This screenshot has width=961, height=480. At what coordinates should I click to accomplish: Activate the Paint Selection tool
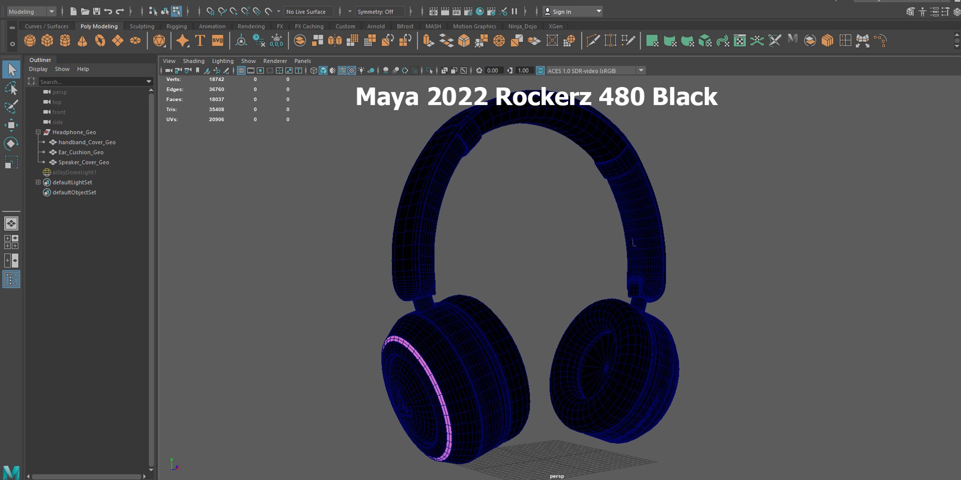tap(11, 106)
